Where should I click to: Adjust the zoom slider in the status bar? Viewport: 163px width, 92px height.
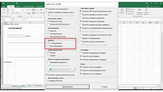(x=152, y=88)
